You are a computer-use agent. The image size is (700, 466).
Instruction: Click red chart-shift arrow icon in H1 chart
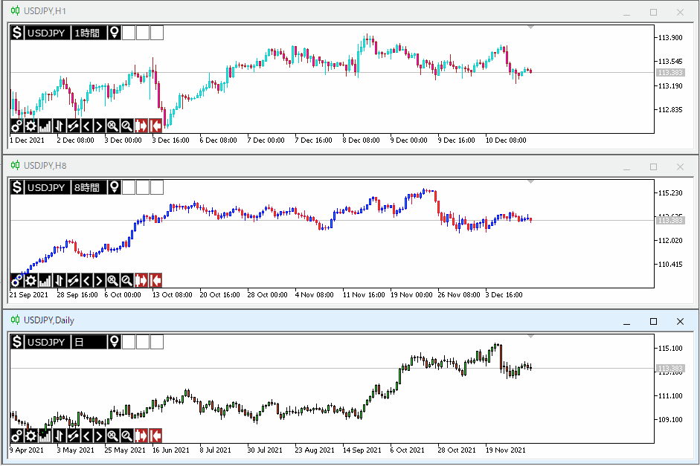pyautogui.click(x=155, y=126)
